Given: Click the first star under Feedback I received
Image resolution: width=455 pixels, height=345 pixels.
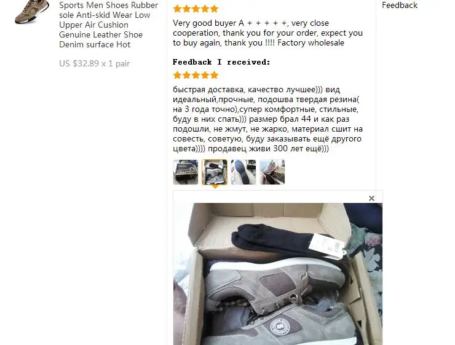Looking at the screenshot, I should pyautogui.click(x=177, y=76).
